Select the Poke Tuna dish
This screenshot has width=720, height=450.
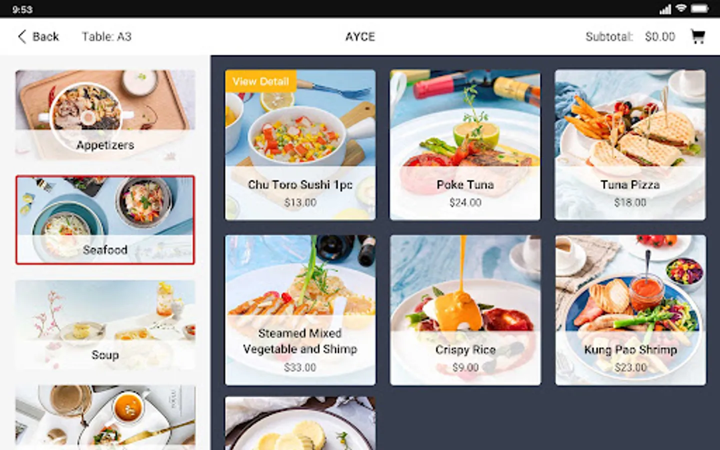[465, 145]
